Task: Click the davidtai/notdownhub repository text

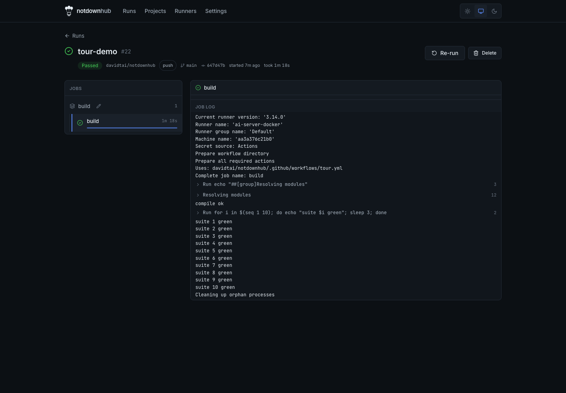Action: (130, 66)
